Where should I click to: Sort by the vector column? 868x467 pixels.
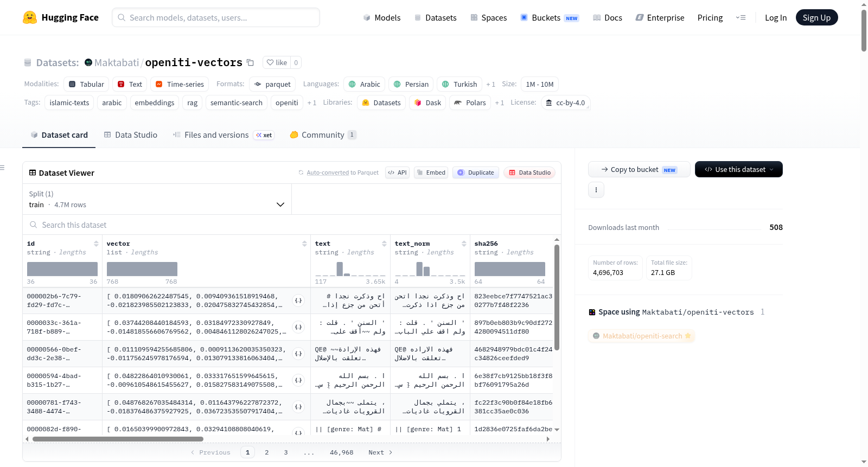point(304,244)
